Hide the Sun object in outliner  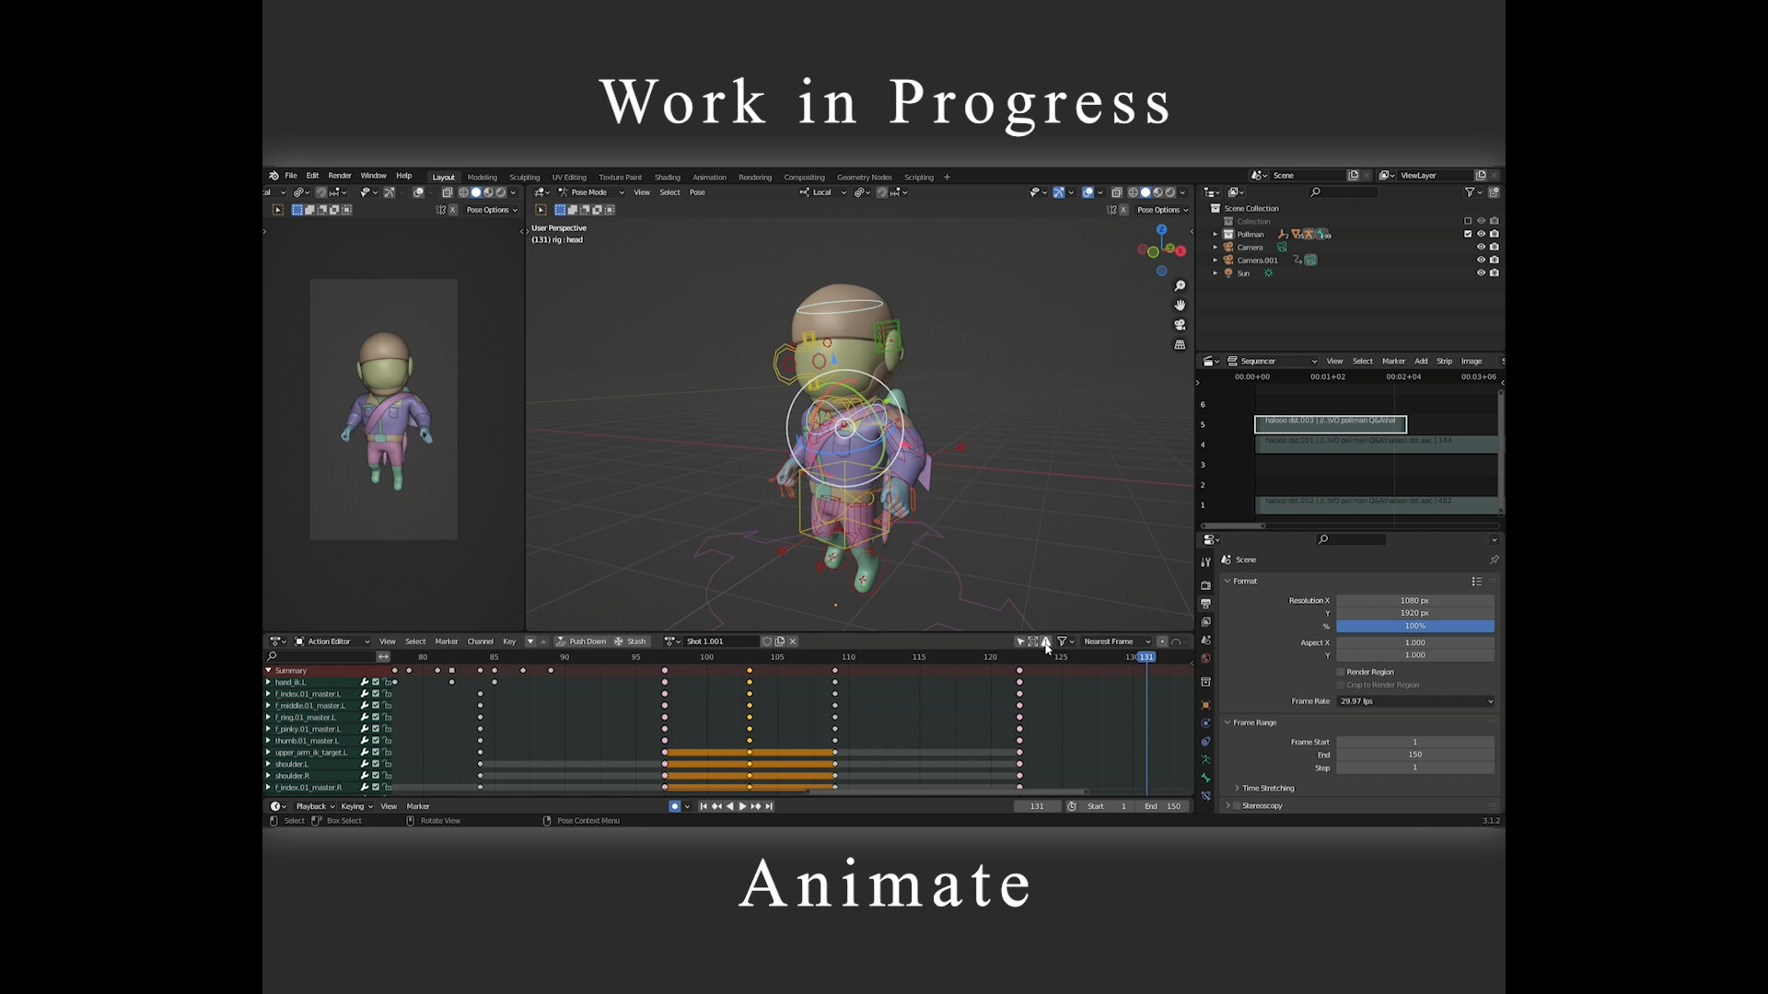point(1481,273)
